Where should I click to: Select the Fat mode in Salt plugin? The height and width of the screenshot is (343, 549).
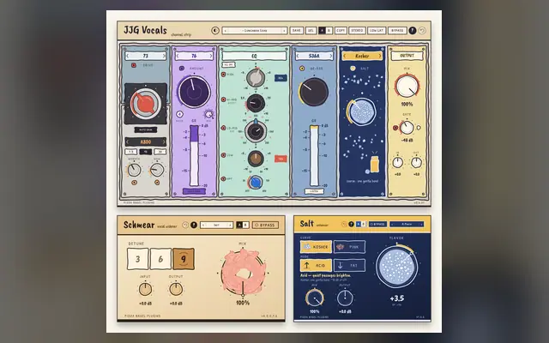[x=349, y=265]
